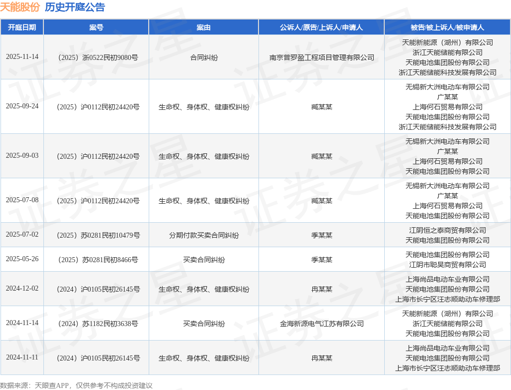This screenshot has width=511, height=390.
Task: Select date cell 2025-07-08
Action: pyautogui.click(x=22, y=200)
